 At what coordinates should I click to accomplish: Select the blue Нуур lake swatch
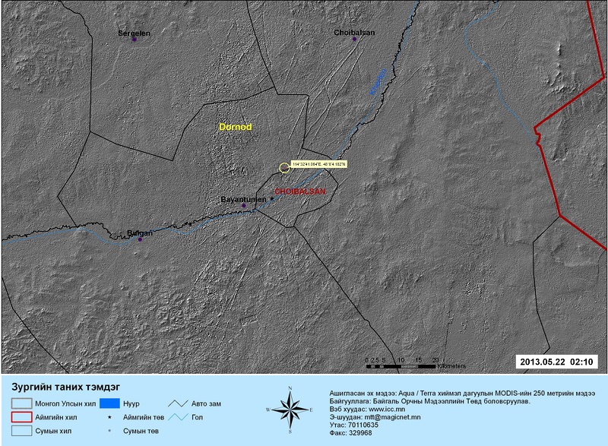111,403
